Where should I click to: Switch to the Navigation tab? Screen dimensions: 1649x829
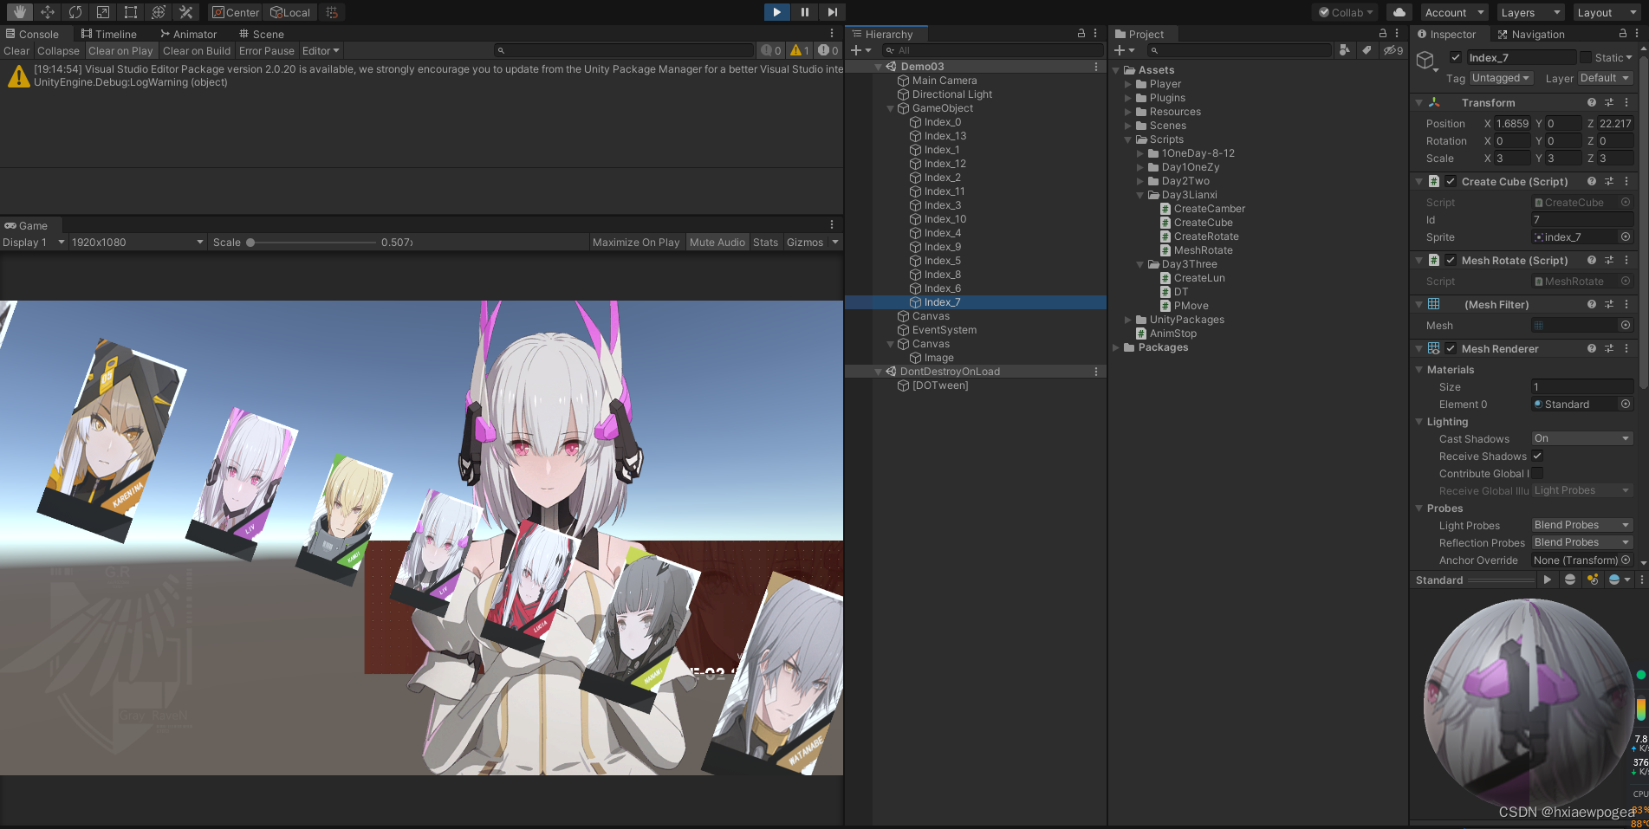tap(1530, 34)
